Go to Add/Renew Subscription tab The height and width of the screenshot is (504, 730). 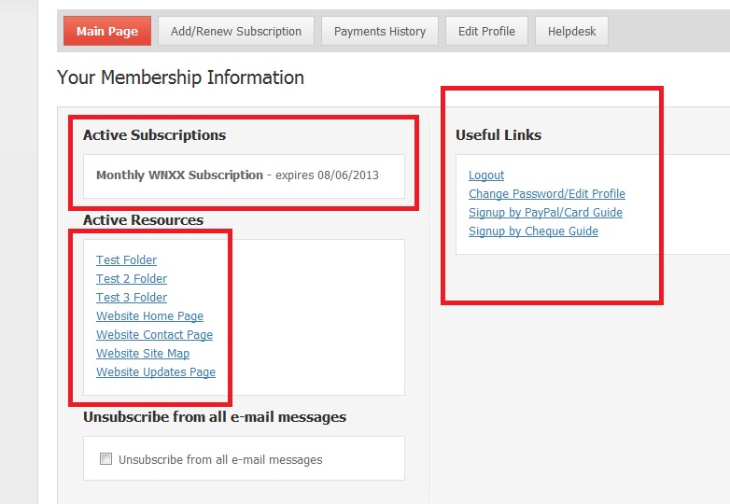click(x=236, y=31)
